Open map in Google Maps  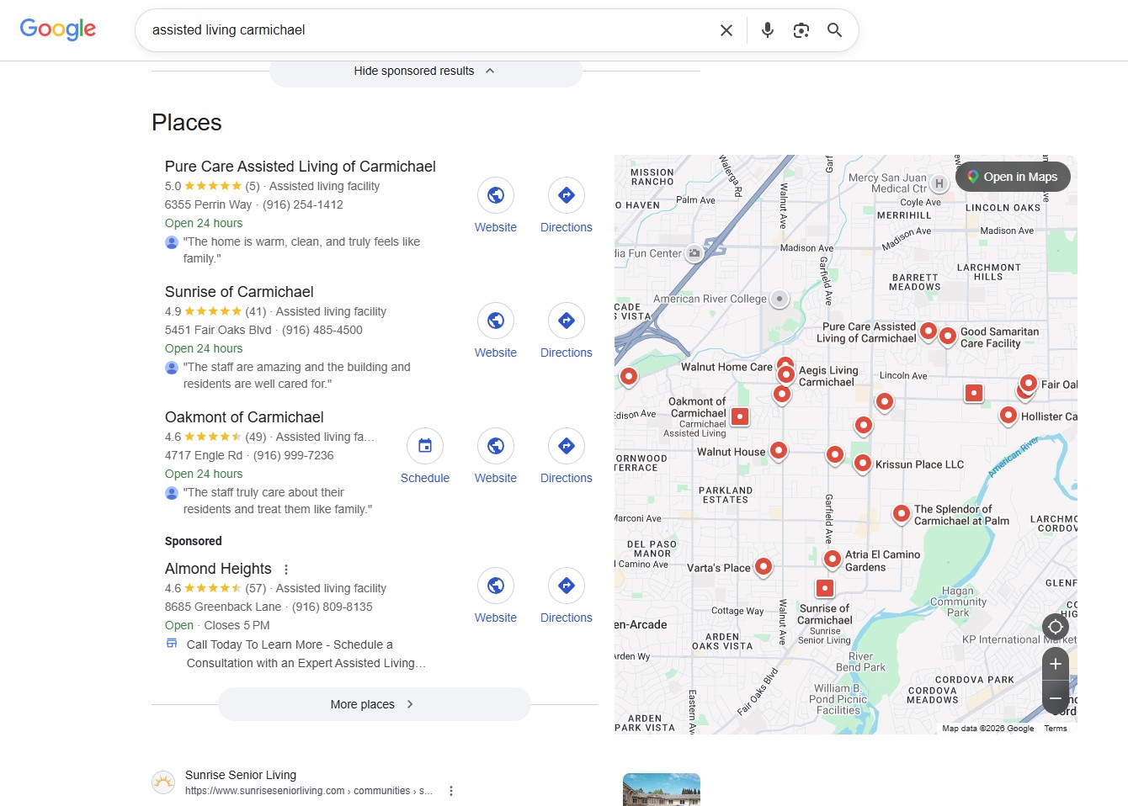(1013, 177)
